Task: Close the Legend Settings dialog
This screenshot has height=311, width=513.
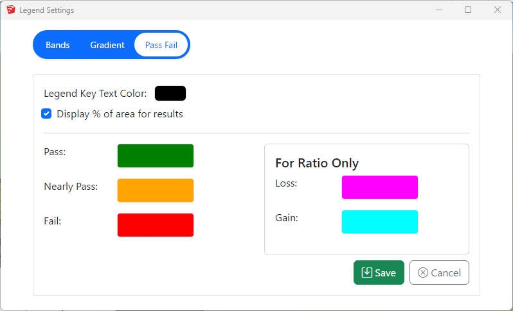Action: [497, 10]
